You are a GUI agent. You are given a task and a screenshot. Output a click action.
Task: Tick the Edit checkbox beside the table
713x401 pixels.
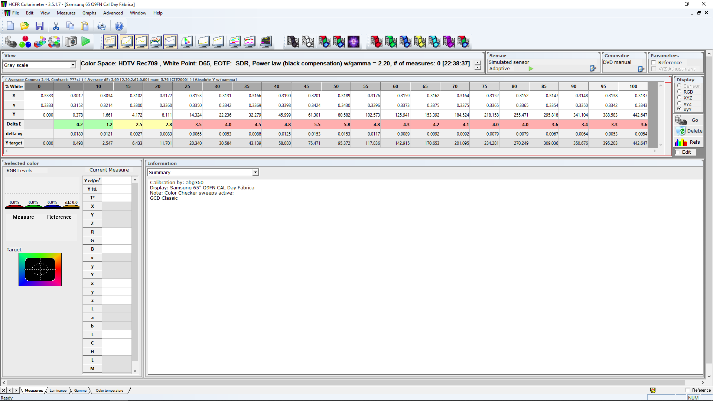tap(678, 152)
